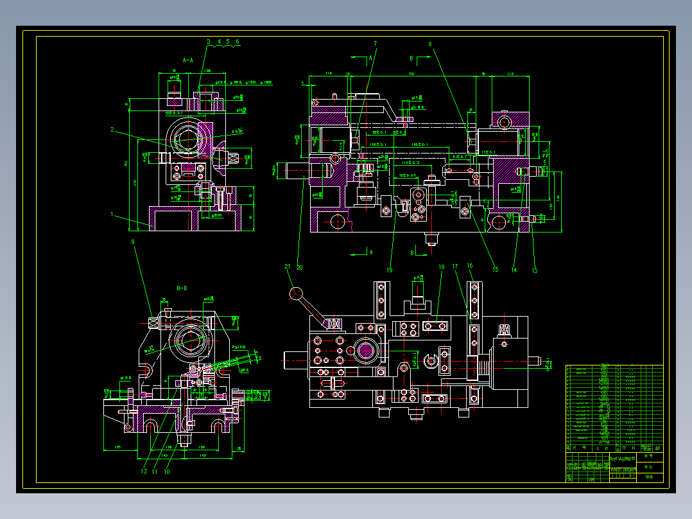Viewport: 692px width, 519px height.
Task: Click callout number 11 below section B-B
Action: (x=155, y=471)
